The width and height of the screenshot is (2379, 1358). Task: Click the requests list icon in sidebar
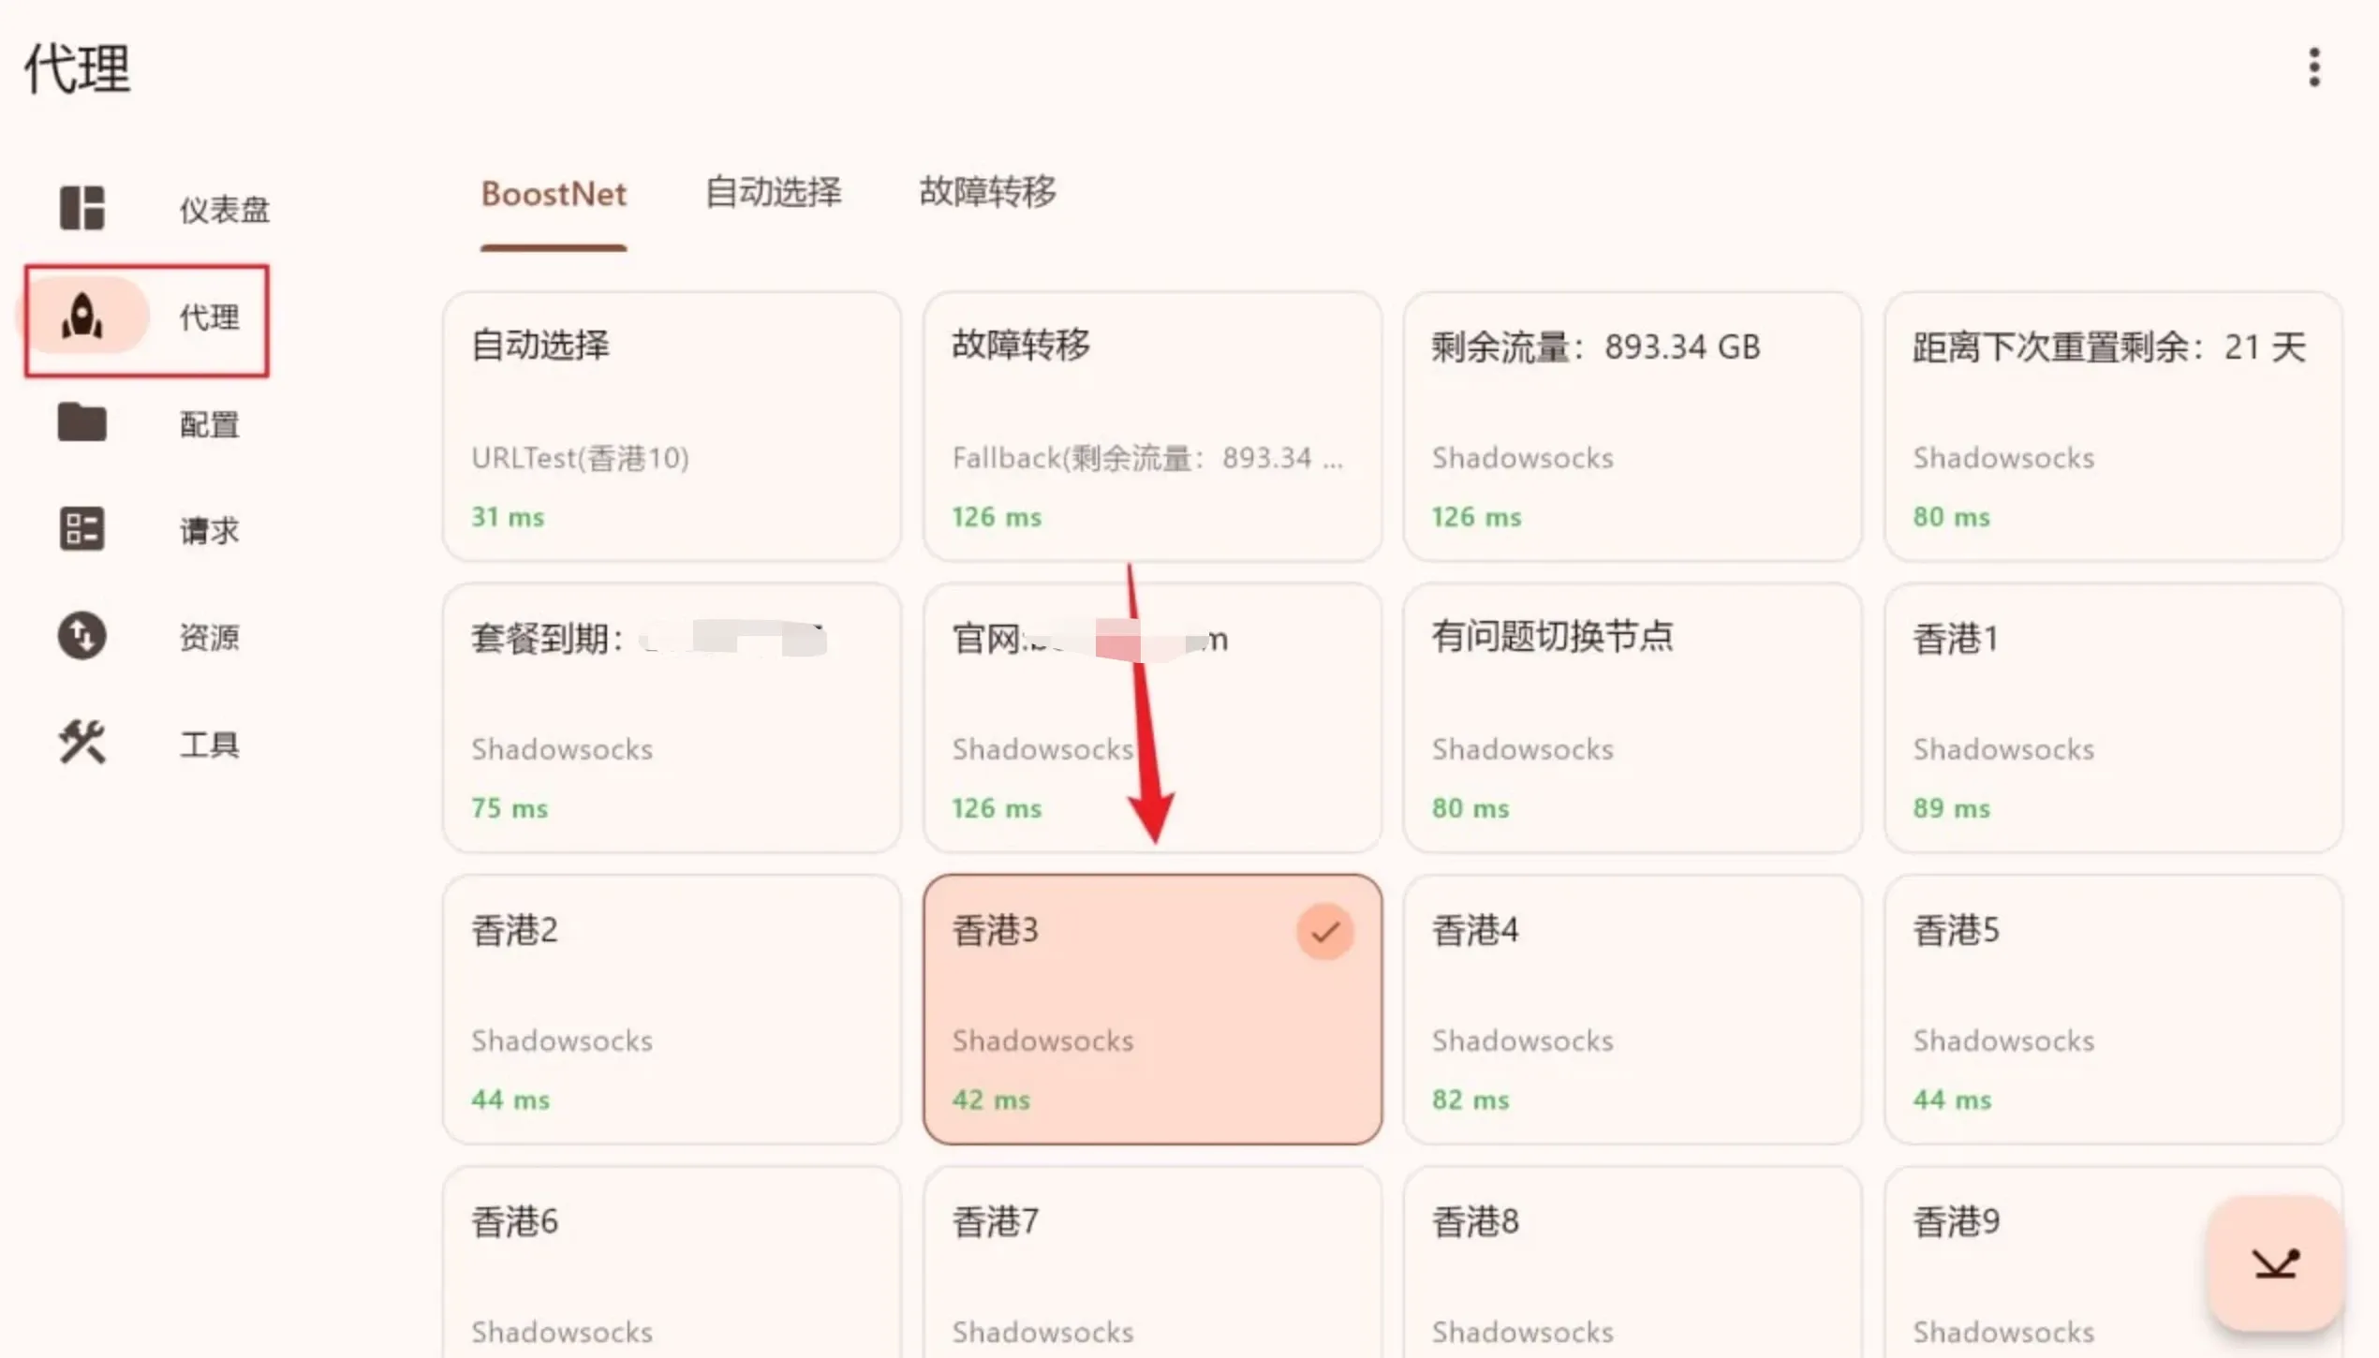(82, 529)
